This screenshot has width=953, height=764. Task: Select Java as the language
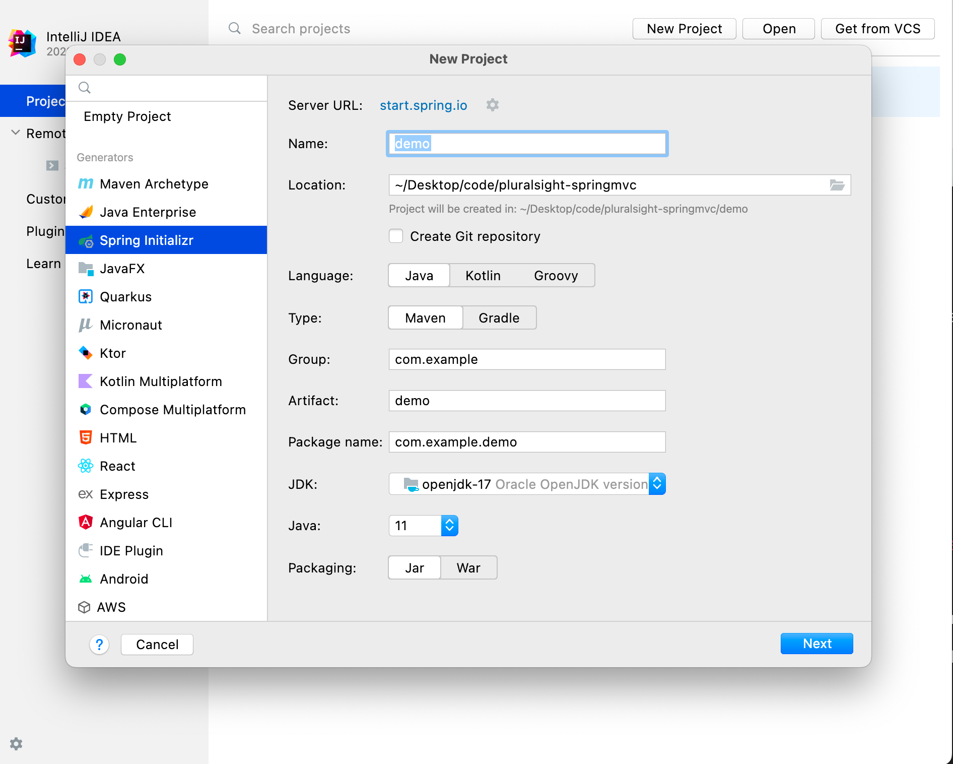pos(419,276)
